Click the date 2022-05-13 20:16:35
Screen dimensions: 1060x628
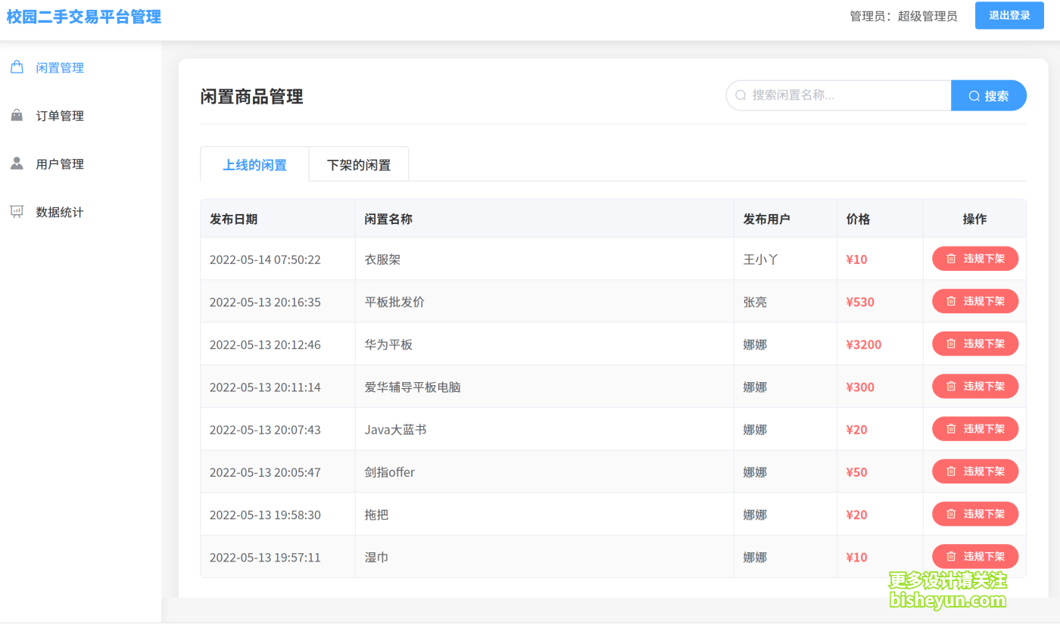(x=265, y=302)
